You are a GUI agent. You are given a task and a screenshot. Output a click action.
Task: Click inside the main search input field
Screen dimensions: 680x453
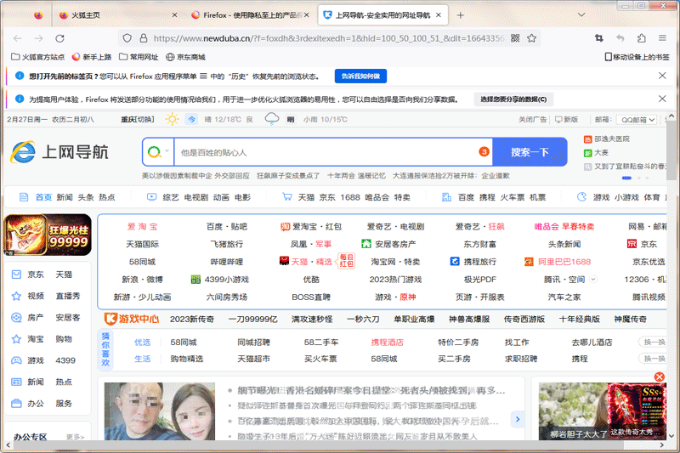(323, 152)
